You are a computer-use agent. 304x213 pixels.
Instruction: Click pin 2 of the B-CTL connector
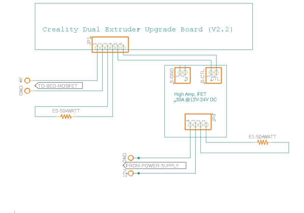click(216, 73)
